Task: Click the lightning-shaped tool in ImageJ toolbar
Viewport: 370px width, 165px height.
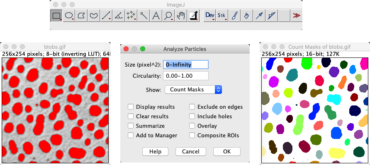Action: (272, 16)
